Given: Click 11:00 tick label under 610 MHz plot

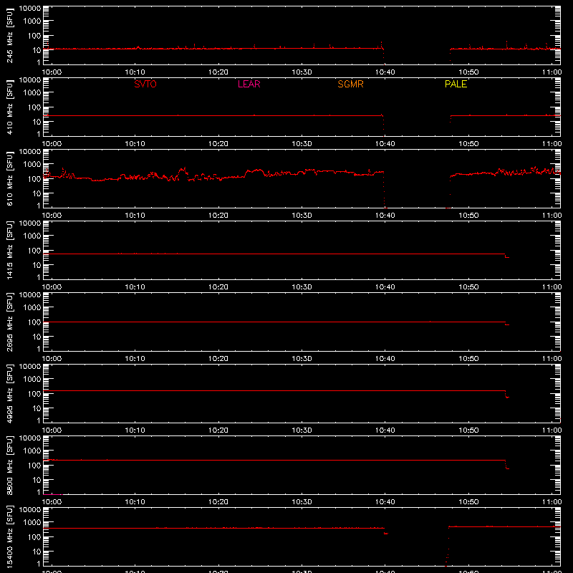Looking at the screenshot, I should (552, 216).
